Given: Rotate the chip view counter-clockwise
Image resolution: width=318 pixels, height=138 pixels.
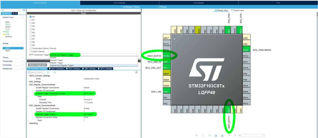Looking at the screenshot, I should pos(222,135).
